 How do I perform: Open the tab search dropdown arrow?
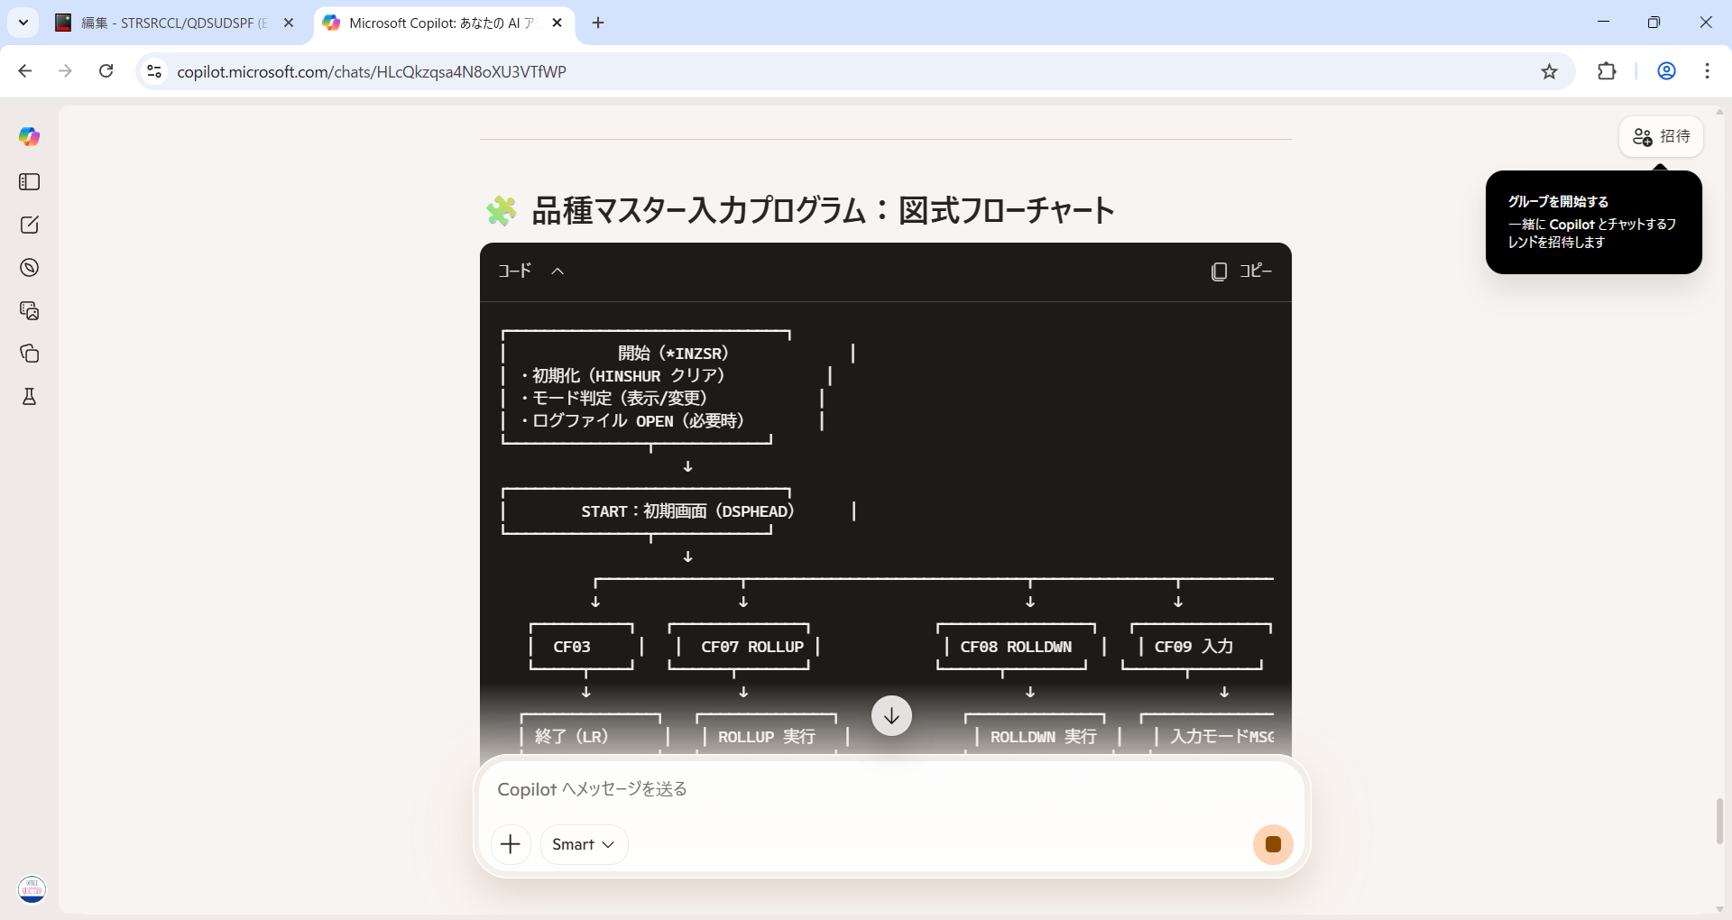click(x=23, y=23)
